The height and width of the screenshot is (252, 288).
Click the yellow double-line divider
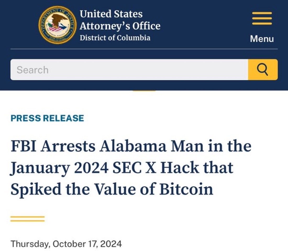[27, 219]
